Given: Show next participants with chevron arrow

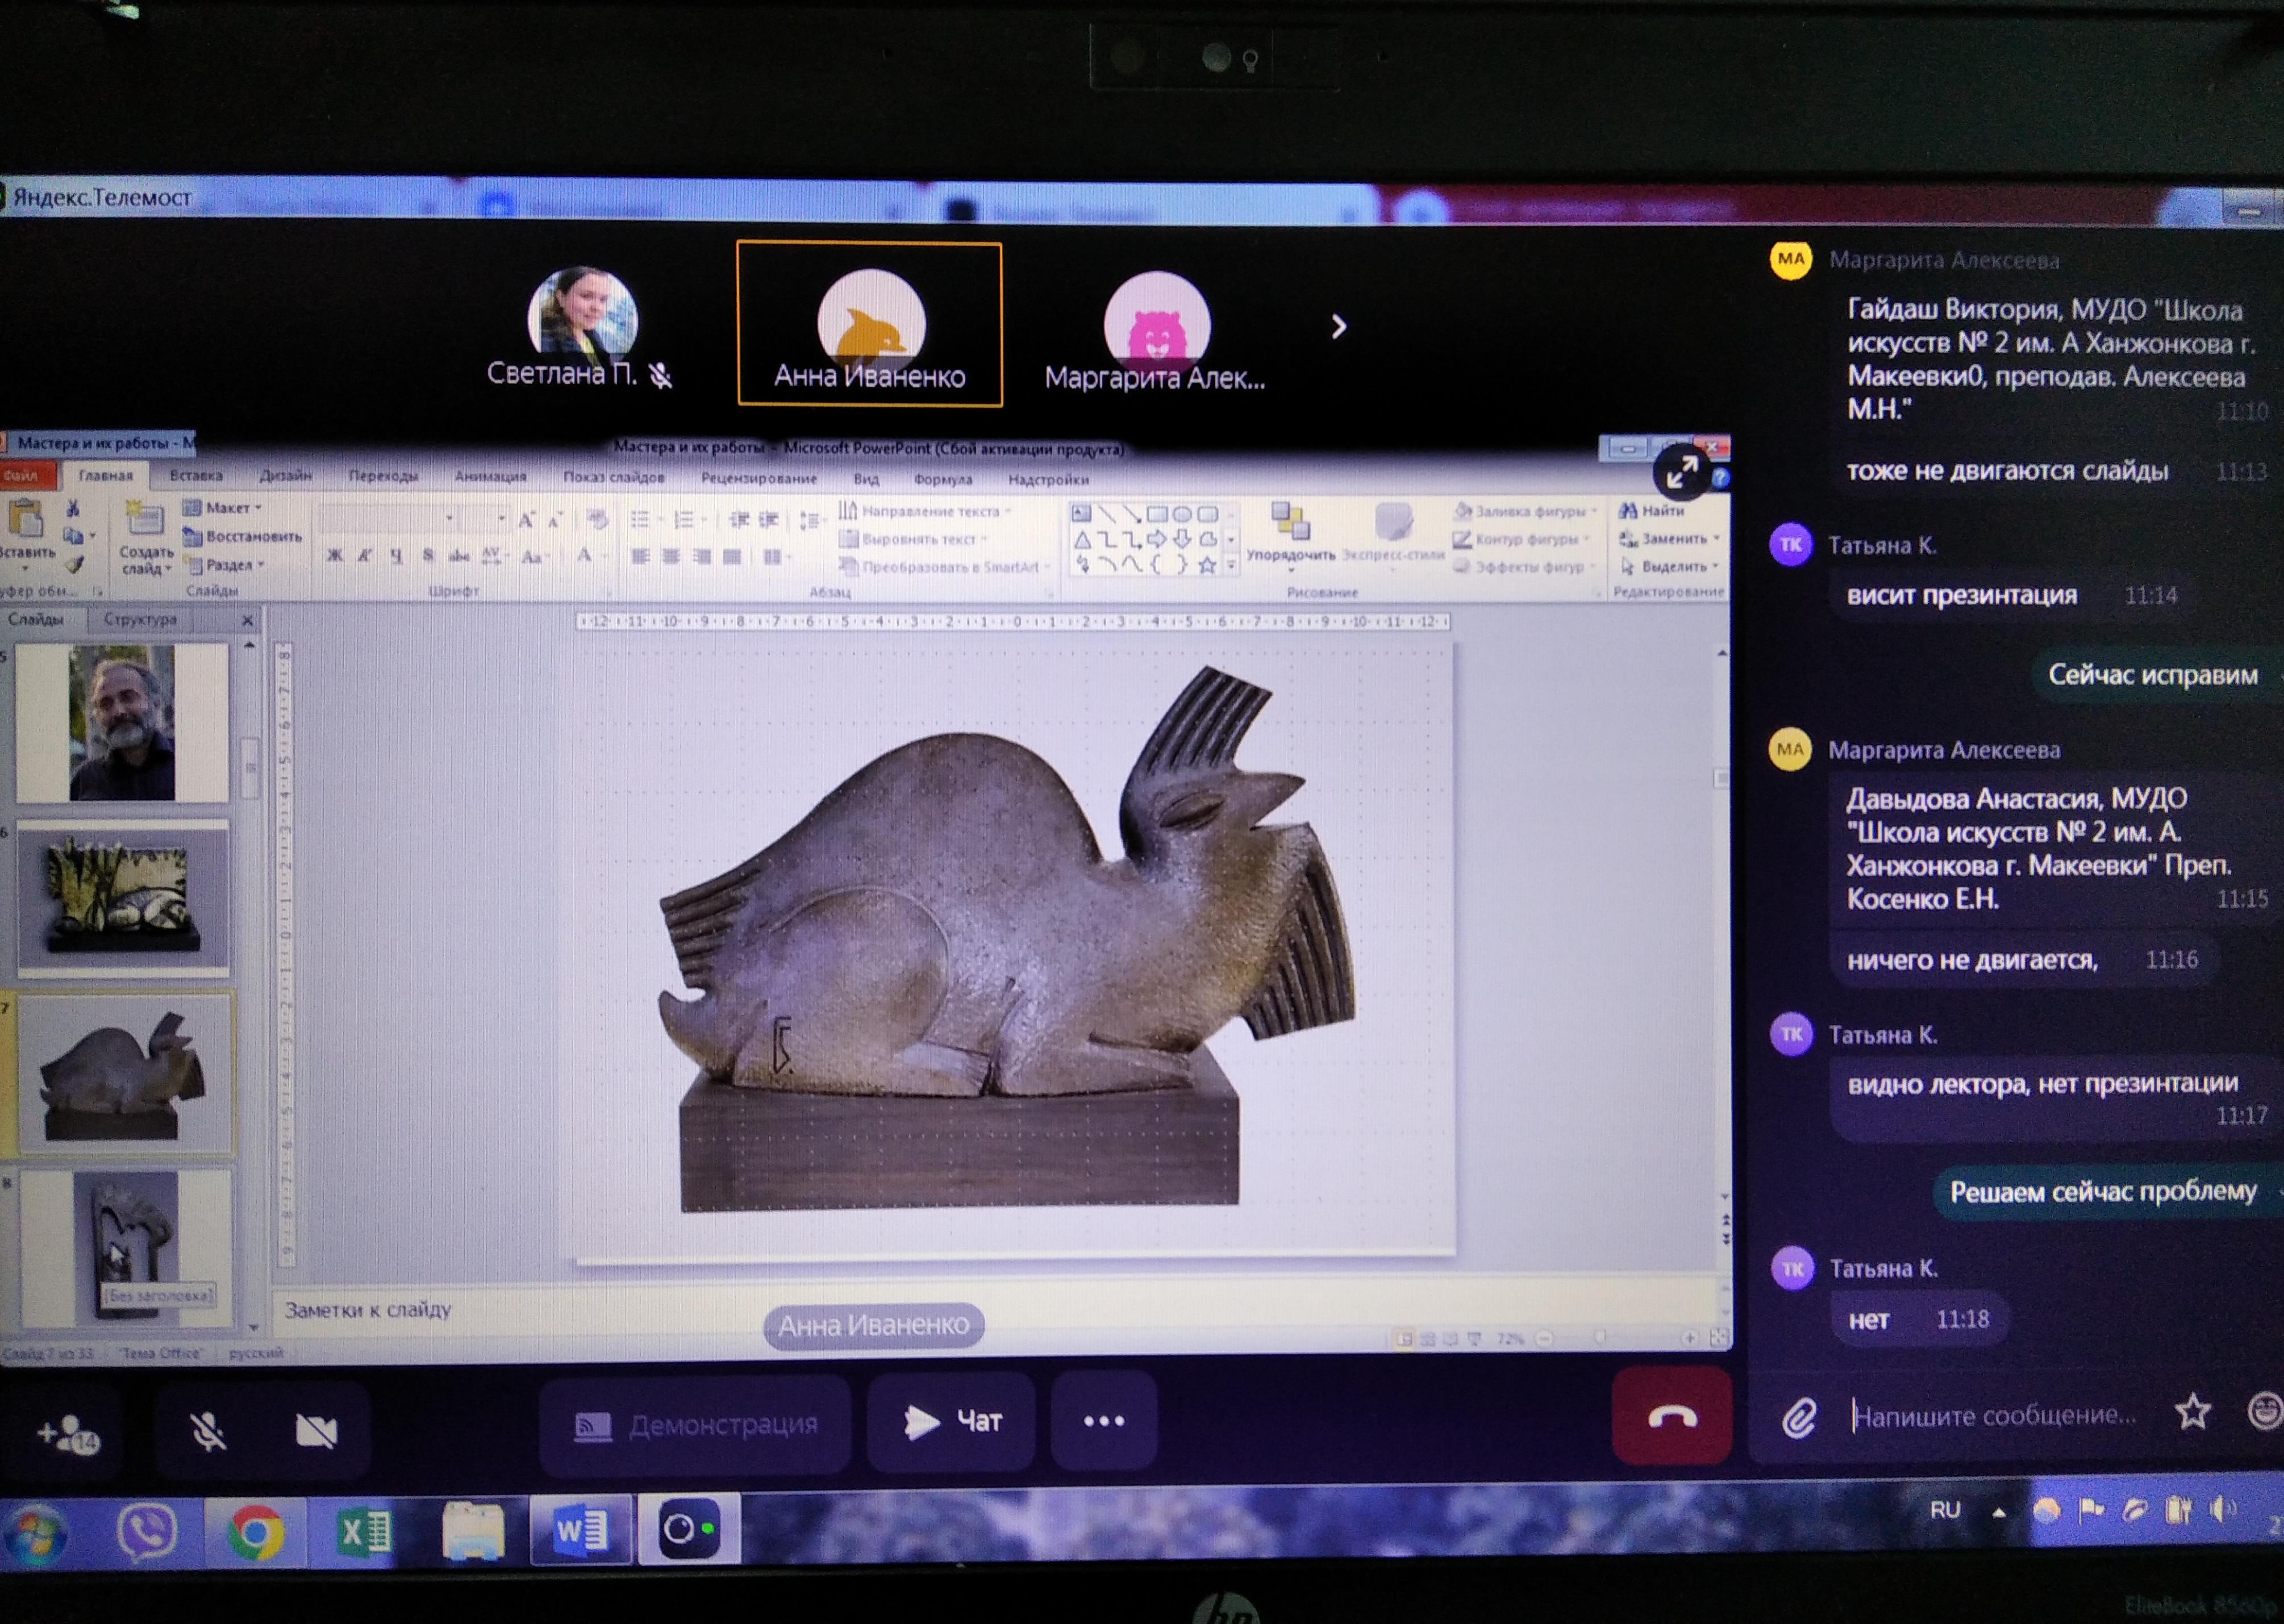Looking at the screenshot, I should click(x=1339, y=327).
